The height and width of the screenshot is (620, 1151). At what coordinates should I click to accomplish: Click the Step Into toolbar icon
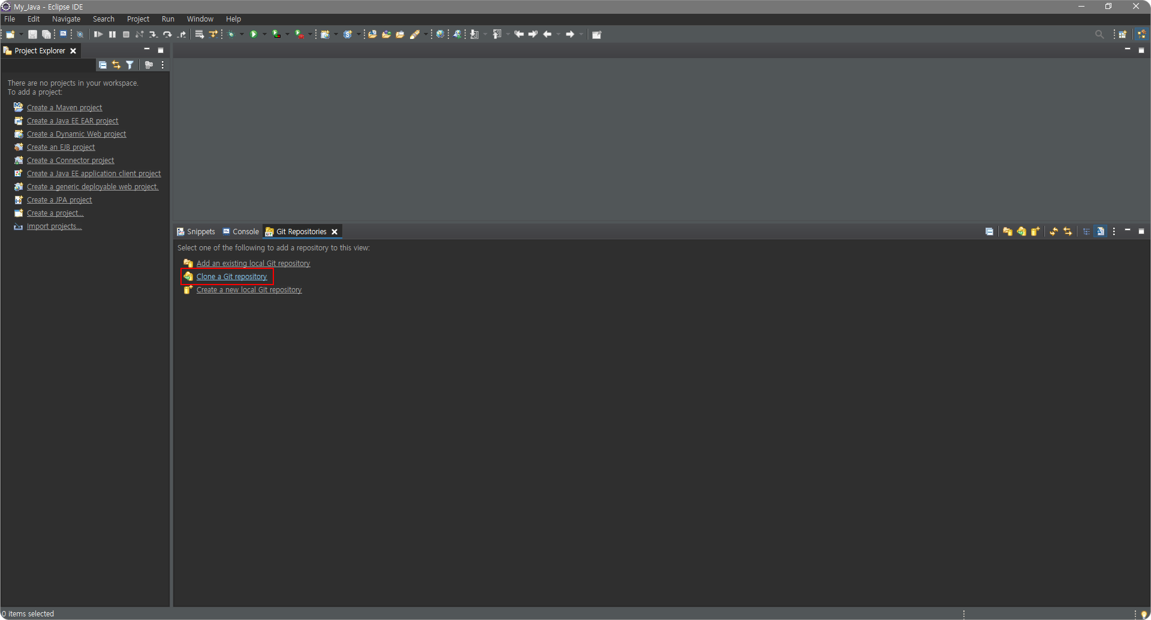(x=153, y=34)
